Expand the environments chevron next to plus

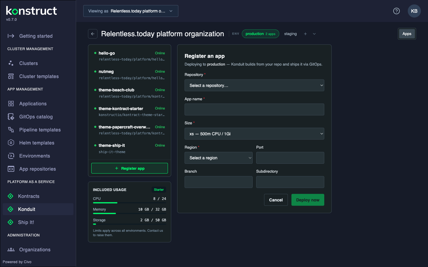click(x=314, y=34)
